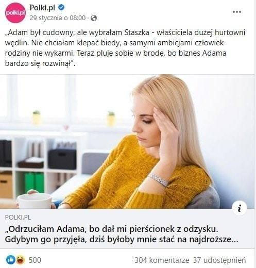Click the "29 stycznia o 08:00" timestamp

tap(58, 18)
